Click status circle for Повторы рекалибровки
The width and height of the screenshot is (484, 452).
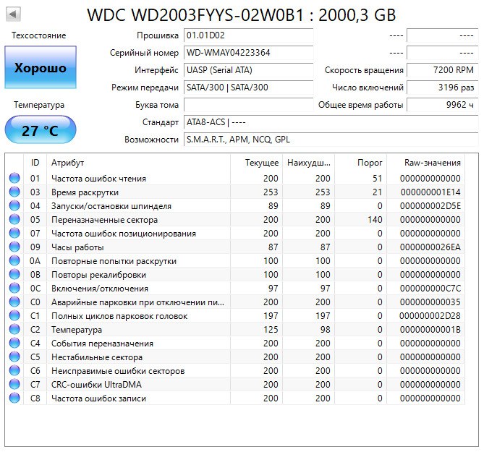(x=14, y=274)
